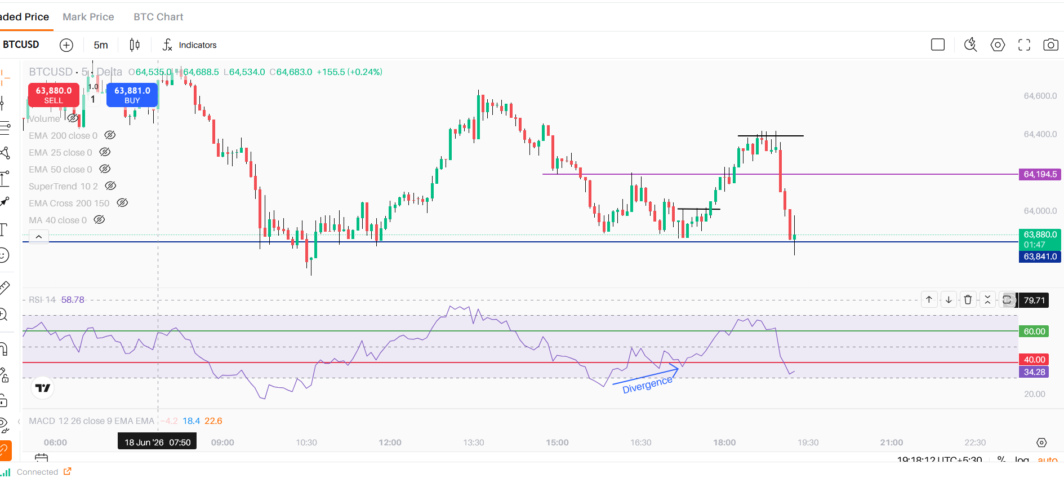1064x482 pixels.
Task: Switch to the BTC Chart tab
Action: [x=158, y=17]
